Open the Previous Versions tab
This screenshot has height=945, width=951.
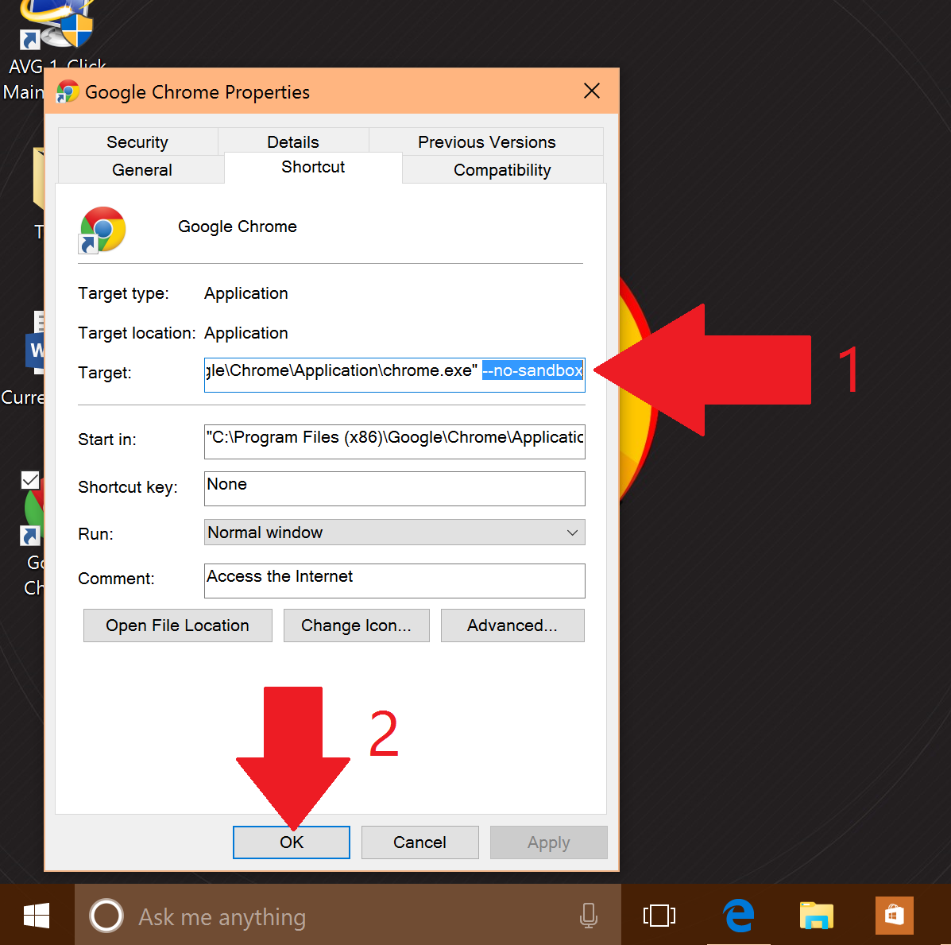click(486, 142)
